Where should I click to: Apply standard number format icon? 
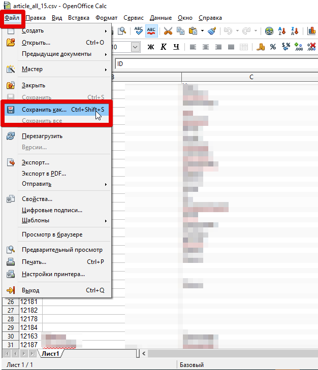286,47
